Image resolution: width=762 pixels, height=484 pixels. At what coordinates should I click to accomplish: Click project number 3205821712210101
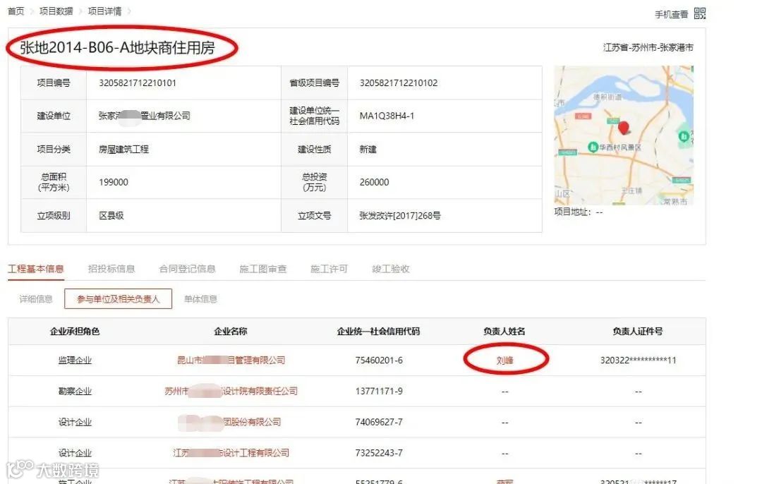pyautogui.click(x=138, y=83)
